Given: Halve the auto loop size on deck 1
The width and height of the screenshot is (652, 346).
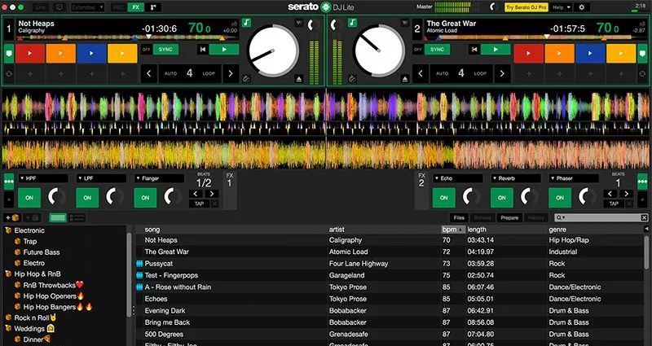Looking at the screenshot, I should 148,73.
